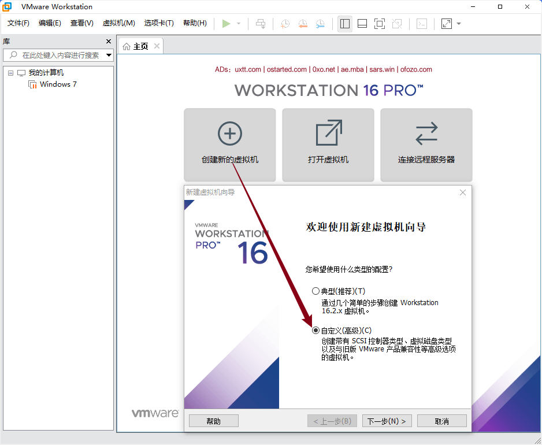Toggle the thumbnail bar view icon
This screenshot has width=542, height=445.
pos(362,24)
